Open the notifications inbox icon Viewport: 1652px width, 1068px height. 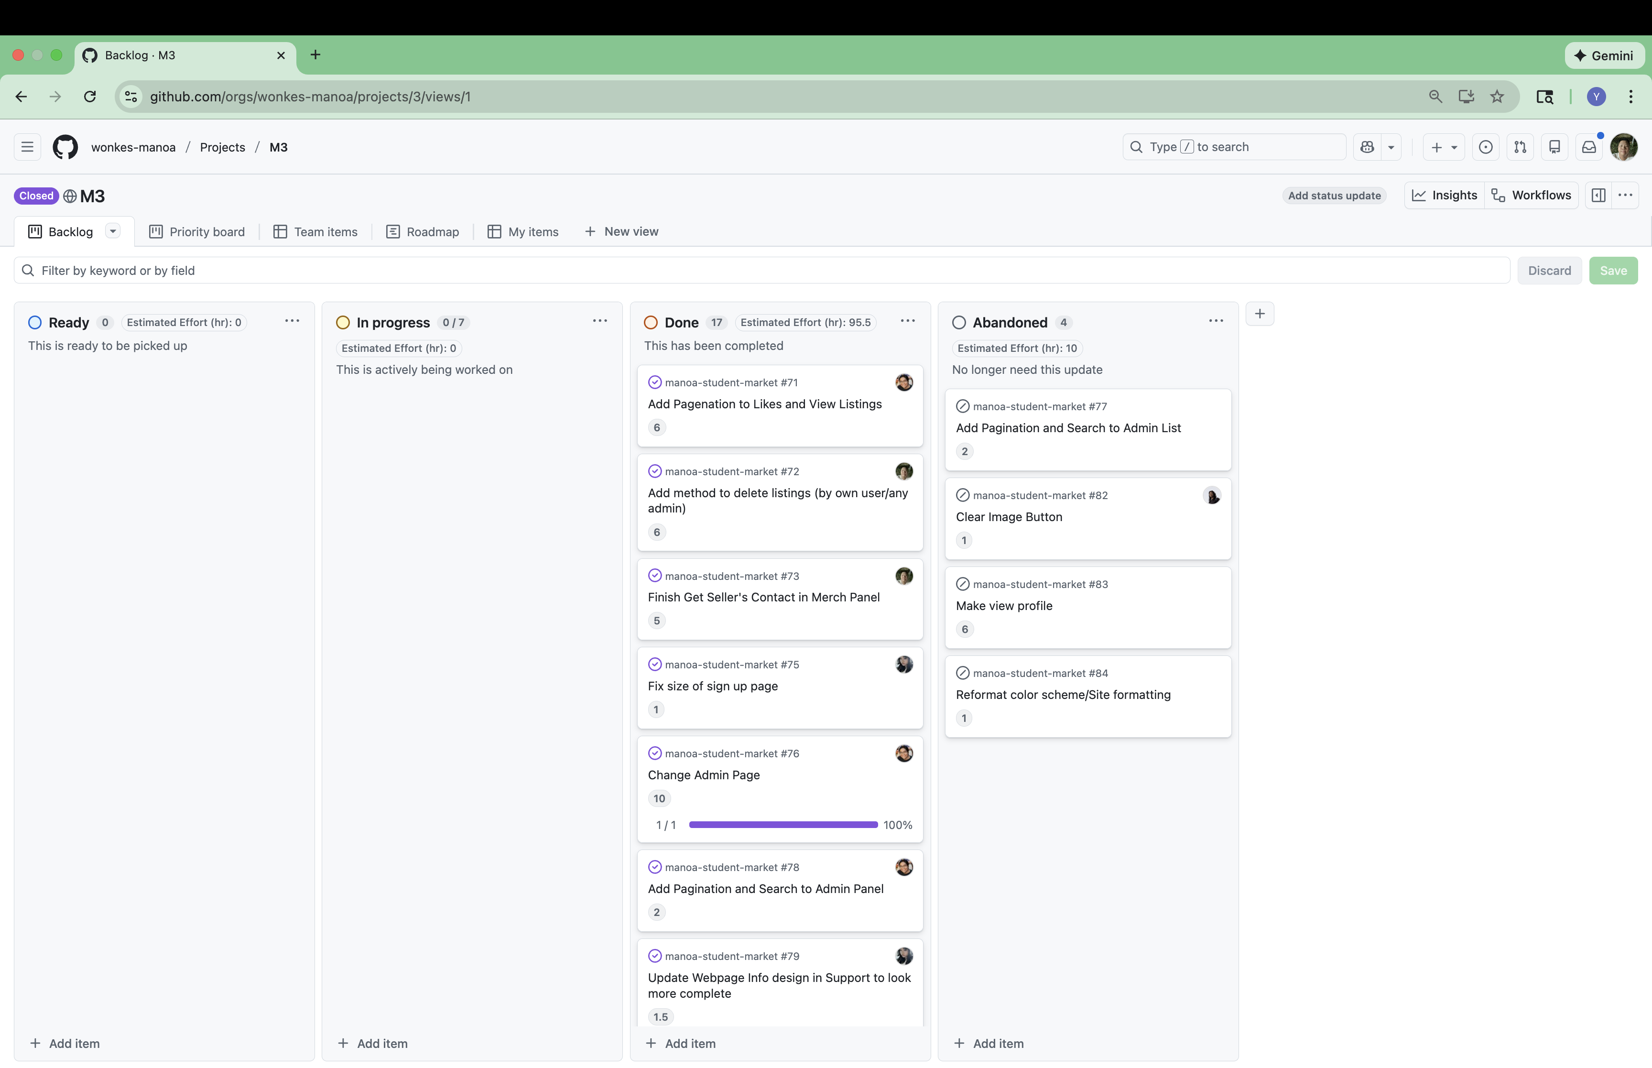tap(1589, 147)
